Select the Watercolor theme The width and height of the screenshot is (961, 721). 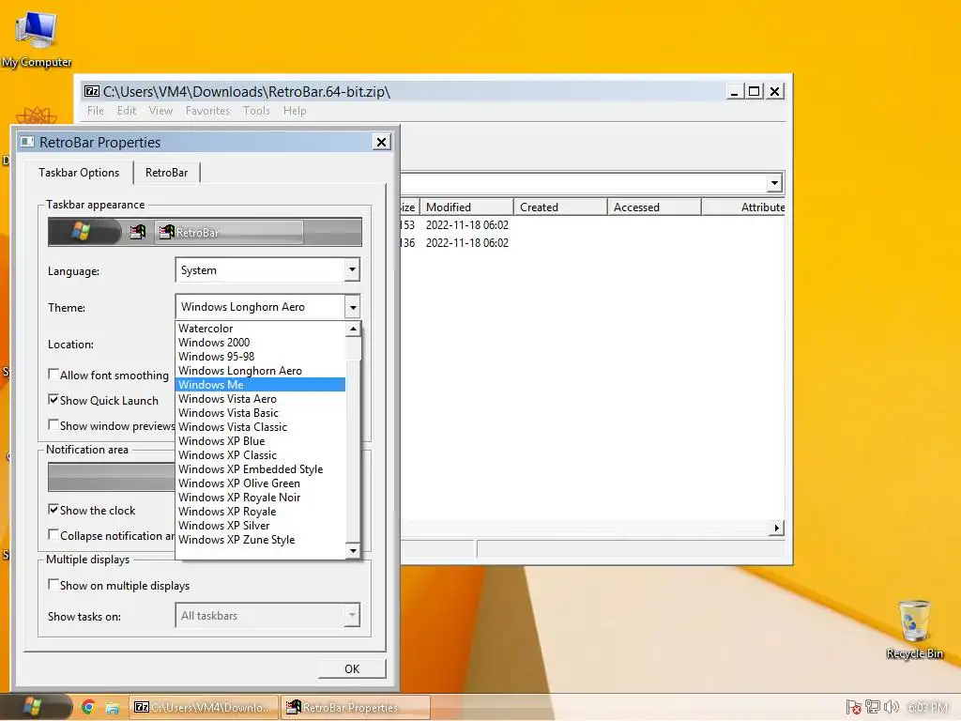click(x=261, y=328)
